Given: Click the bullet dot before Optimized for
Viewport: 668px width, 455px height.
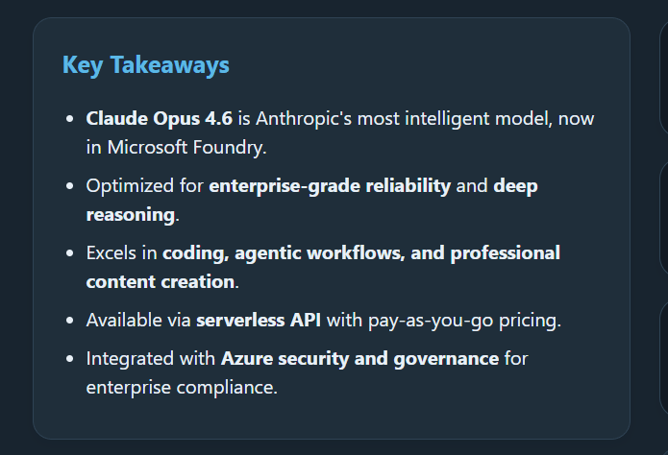Looking at the screenshot, I should [69, 186].
